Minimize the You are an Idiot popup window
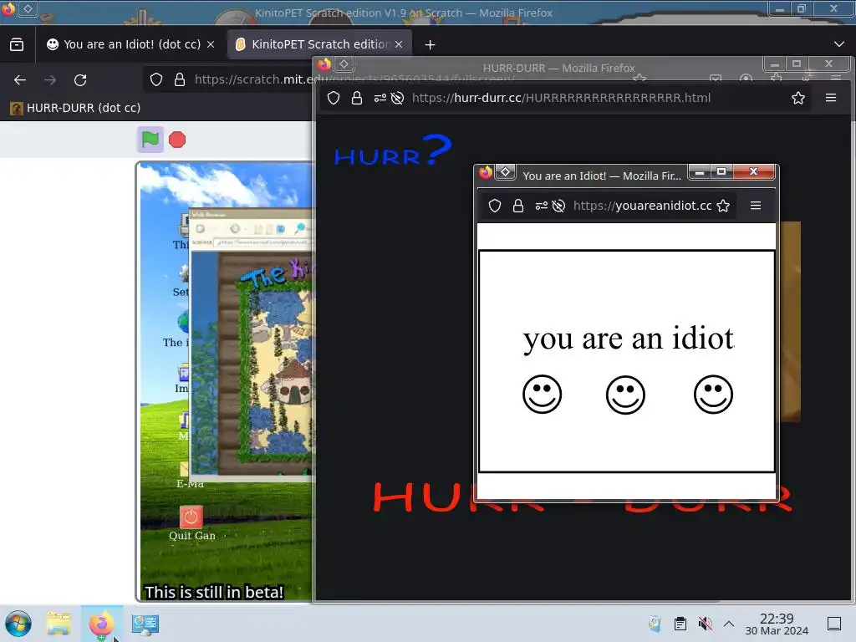The image size is (856, 642). 700,172
